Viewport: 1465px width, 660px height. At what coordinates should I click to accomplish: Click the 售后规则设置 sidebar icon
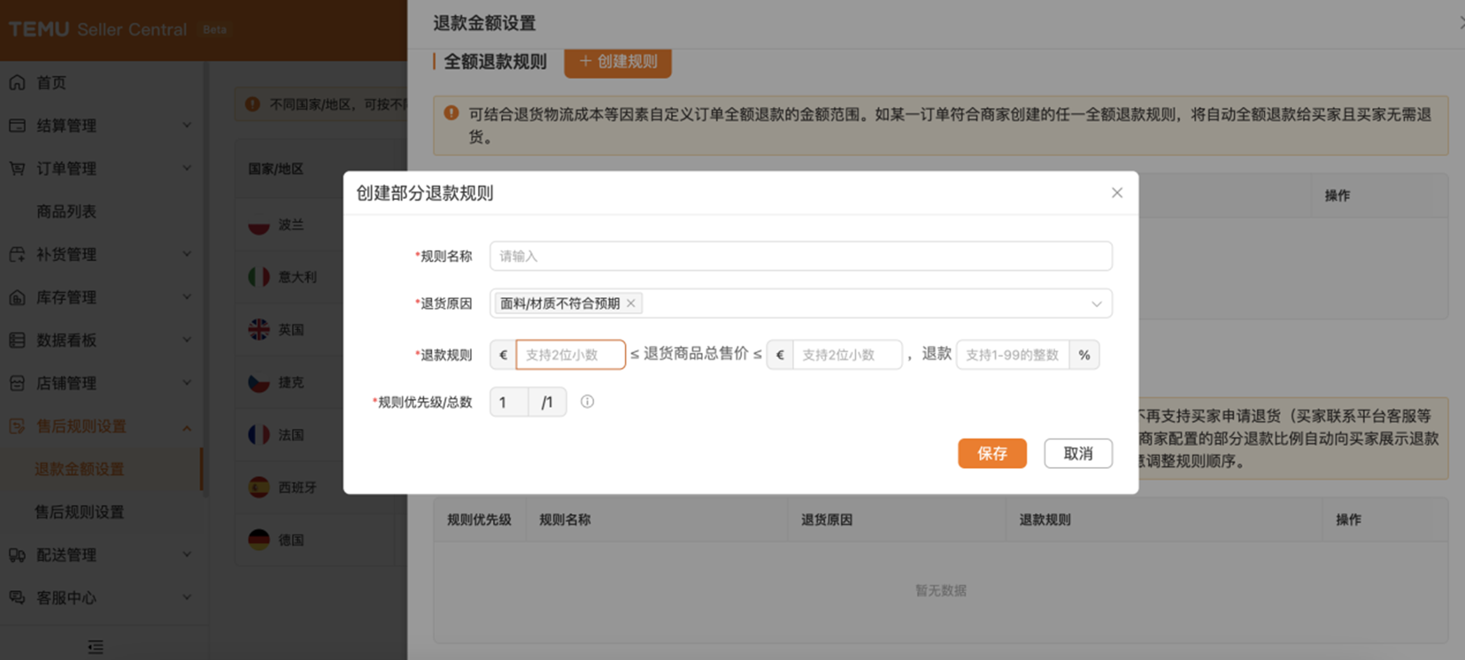(17, 426)
